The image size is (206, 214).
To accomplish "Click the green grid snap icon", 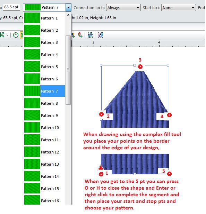I will click(2, 35).
